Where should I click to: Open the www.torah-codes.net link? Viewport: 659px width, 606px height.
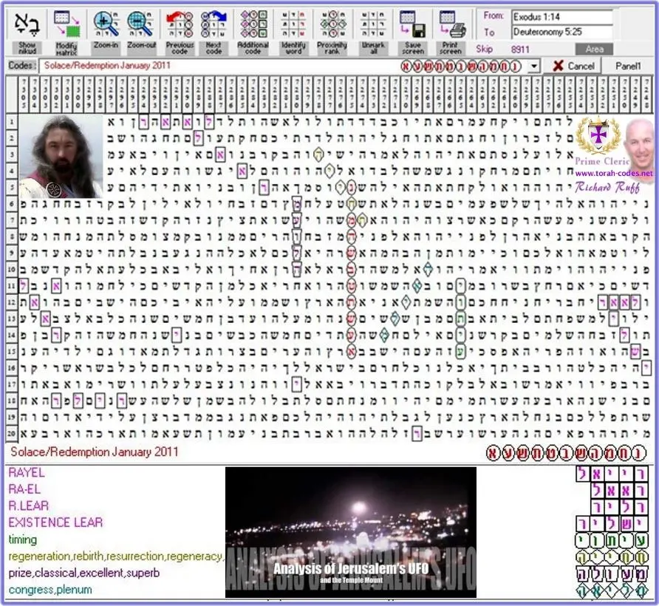(614, 173)
